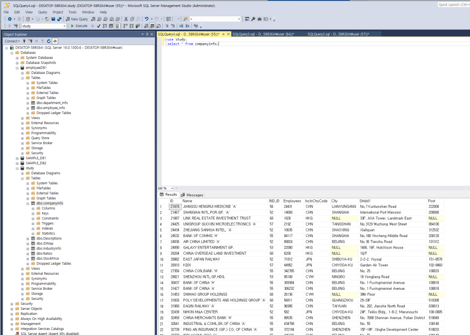This screenshot has height=335, width=470.
Task: Click the Save floppy disk icon
Action: click(x=53, y=19)
